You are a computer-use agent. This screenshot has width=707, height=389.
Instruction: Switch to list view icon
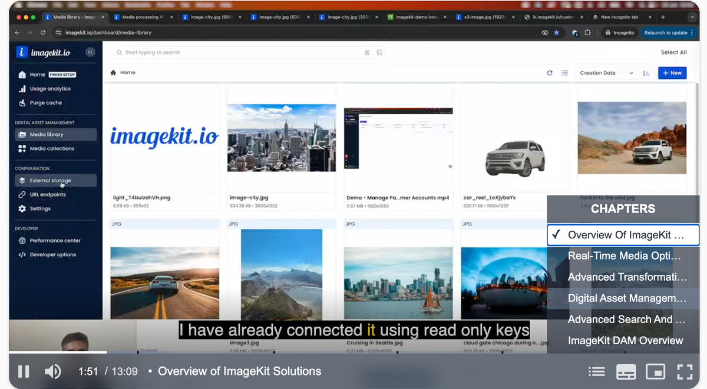tap(564, 73)
